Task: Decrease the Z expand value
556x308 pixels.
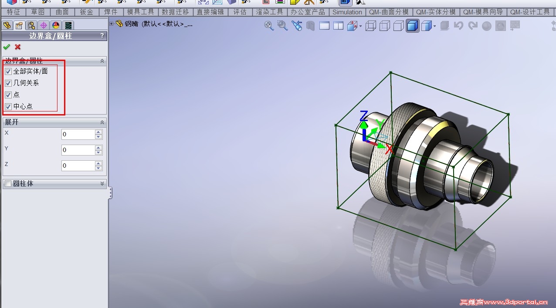Action: coord(98,168)
